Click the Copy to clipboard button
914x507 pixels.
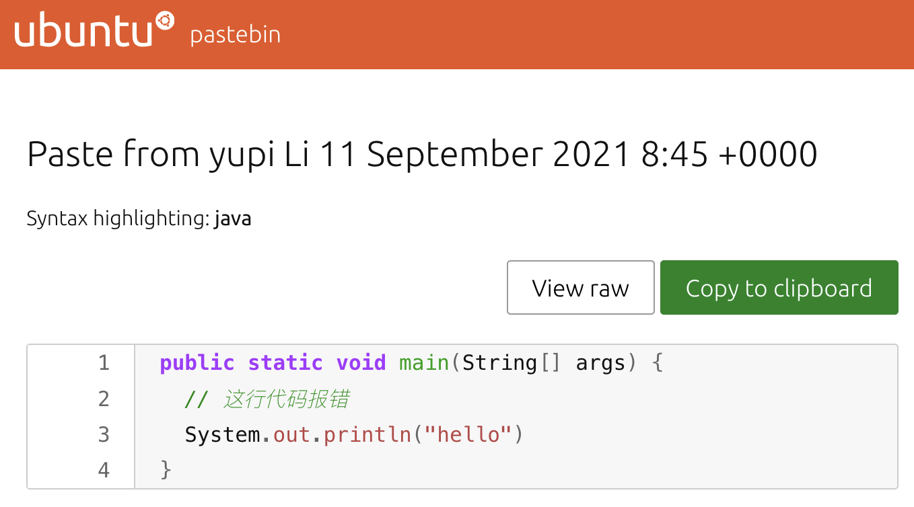pyautogui.click(x=779, y=288)
